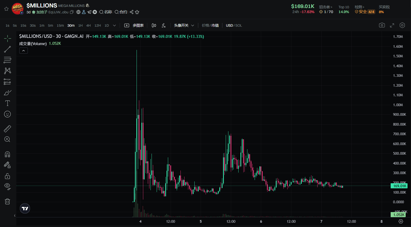Select the 30m timeframe
Screen dimensions: 411x227
(x=71, y=26)
